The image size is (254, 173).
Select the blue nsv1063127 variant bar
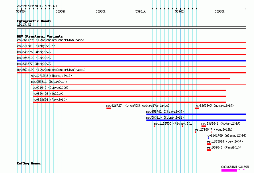(x=131, y=61)
